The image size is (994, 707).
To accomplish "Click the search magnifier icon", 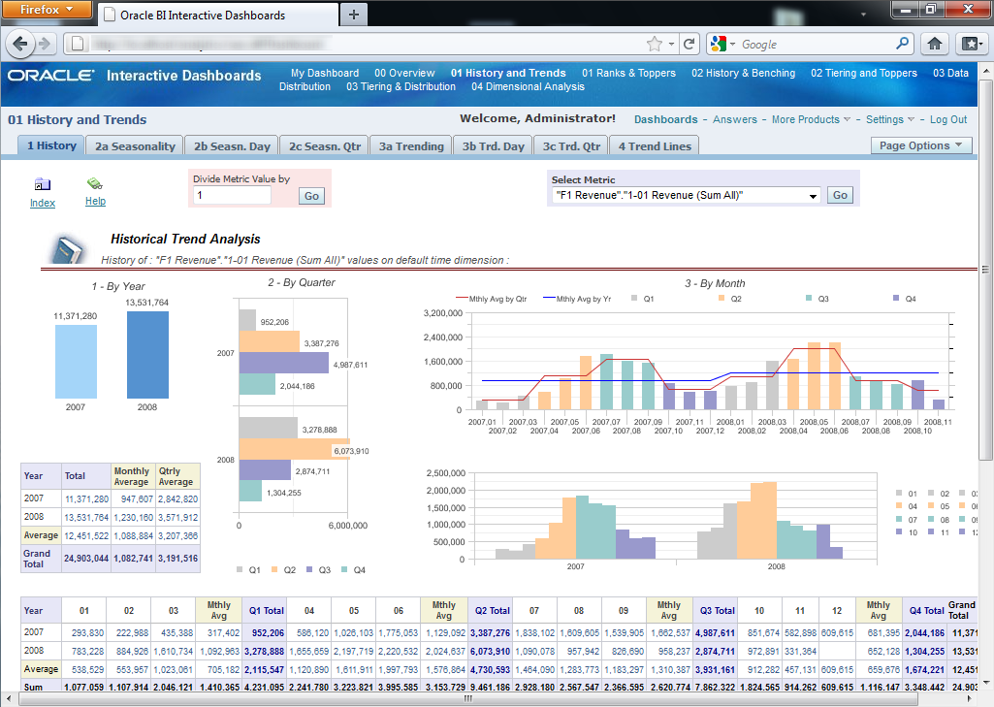I will pos(902,44).
